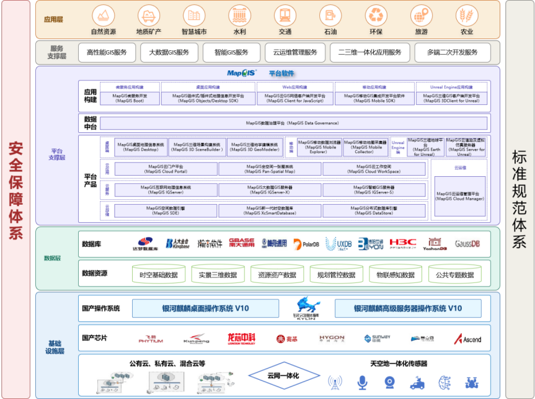Click the 银河麒麟 Kylin logo
535x399 pixels.
pyautogui.click(x=306, y=308)
